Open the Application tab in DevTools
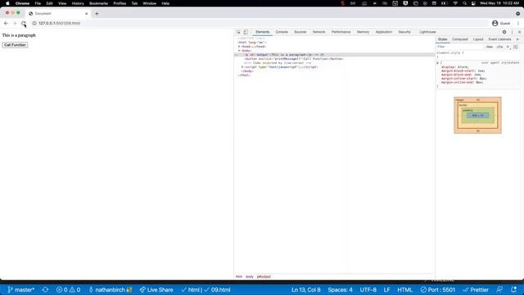Image resolution: width=524 pixels, height=295 pixels. point(384,32)
